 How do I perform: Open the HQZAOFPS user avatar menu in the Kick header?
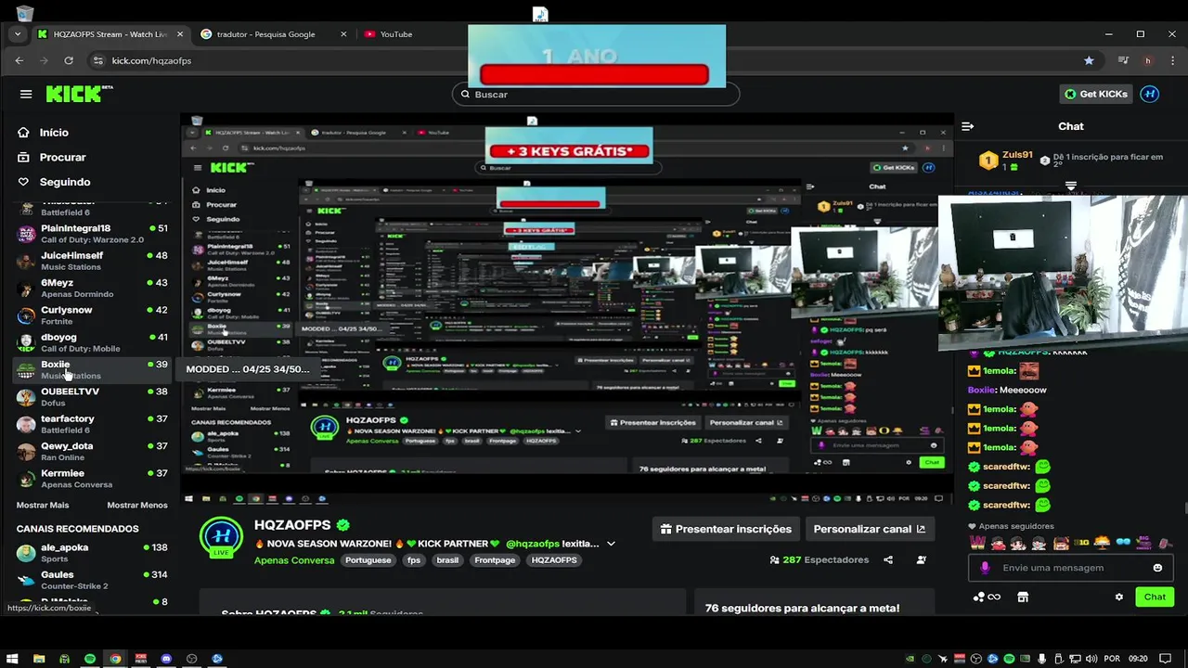click(x=1150, y=94)
